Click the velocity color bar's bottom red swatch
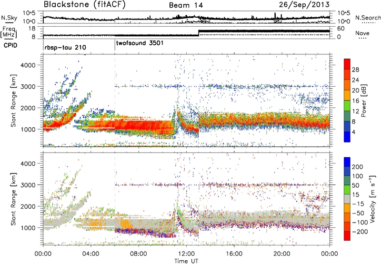Screen dimensions: 381x264 [x=347, y=236]
